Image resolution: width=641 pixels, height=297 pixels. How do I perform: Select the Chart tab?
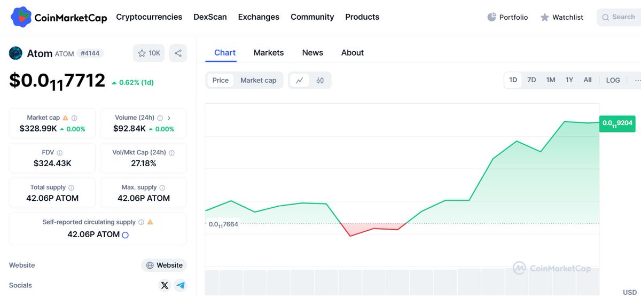point(225,52)
